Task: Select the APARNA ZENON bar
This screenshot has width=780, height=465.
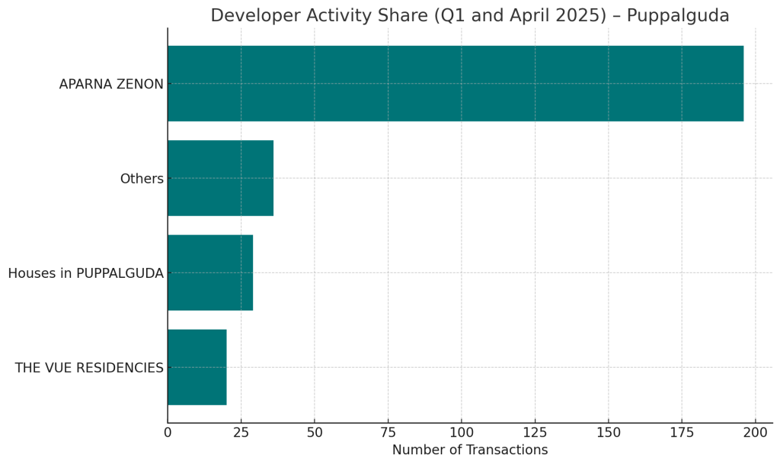Action: point(456,84)
